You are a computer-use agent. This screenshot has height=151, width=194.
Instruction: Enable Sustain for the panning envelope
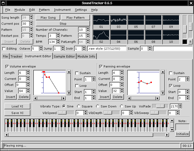171,73
